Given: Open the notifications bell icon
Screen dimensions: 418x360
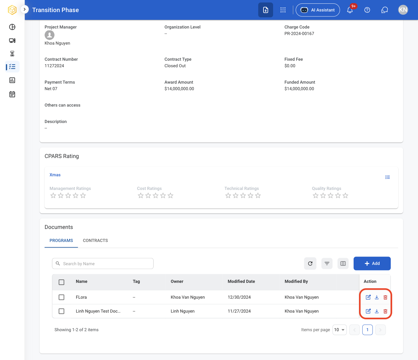Looking at the screenshot, I should [350, 10].
